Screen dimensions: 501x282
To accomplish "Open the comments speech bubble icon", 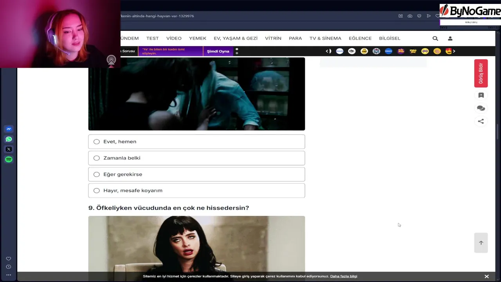I will [x=481, y=108].
